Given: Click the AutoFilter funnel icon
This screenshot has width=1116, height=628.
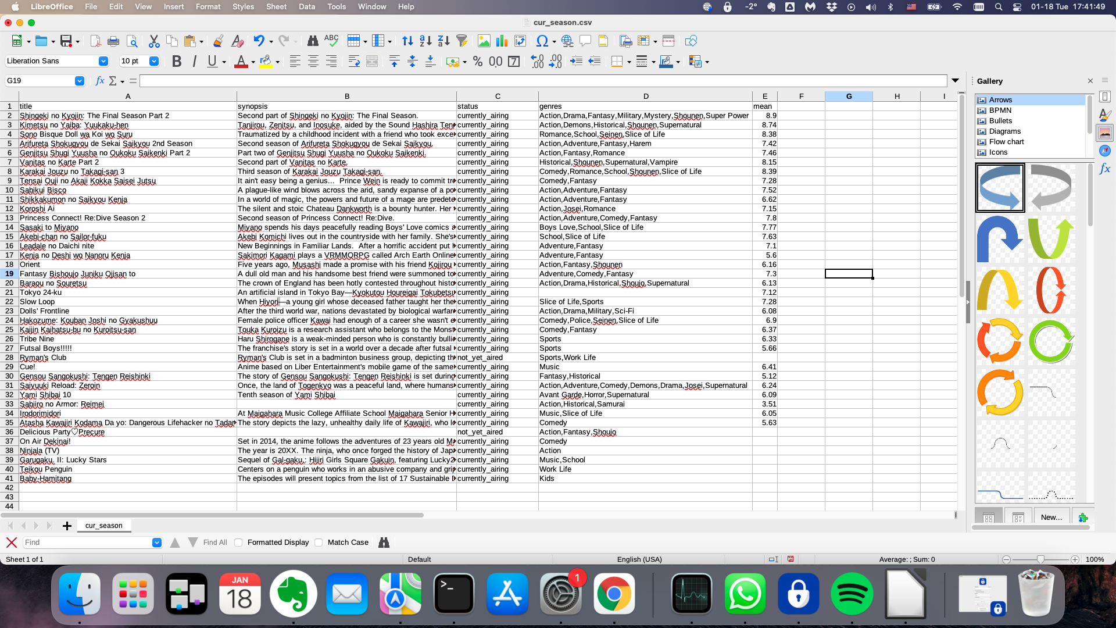Looking at the screenshot, I should pos(462,41).
